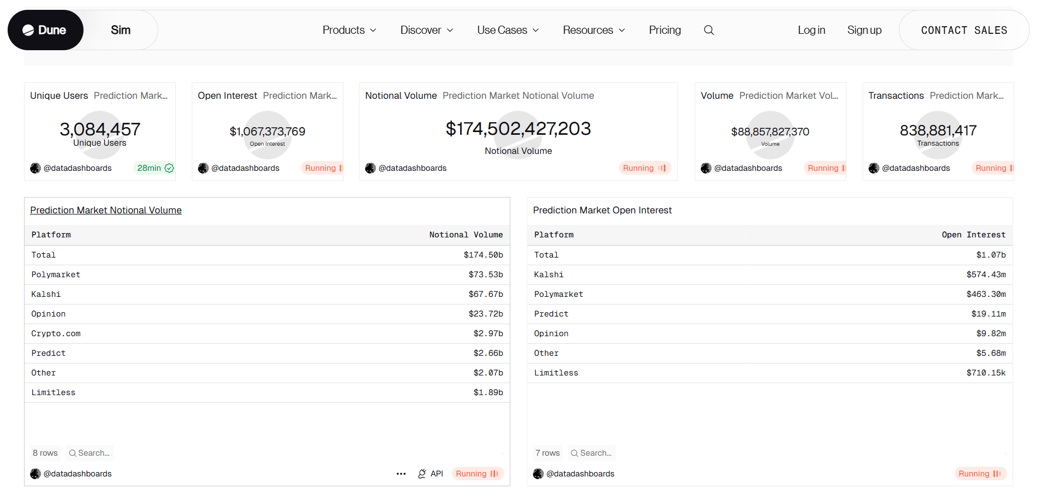
Task: Select Limitless $710.15k row
Action: [770, 373]
